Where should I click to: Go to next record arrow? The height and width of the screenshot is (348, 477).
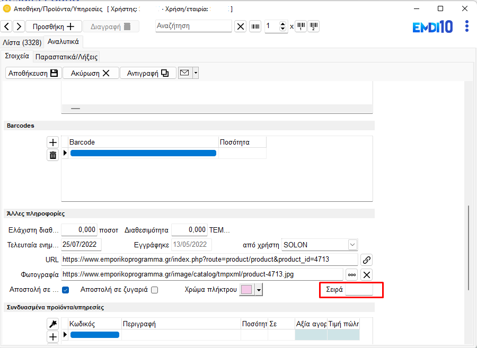19,26
